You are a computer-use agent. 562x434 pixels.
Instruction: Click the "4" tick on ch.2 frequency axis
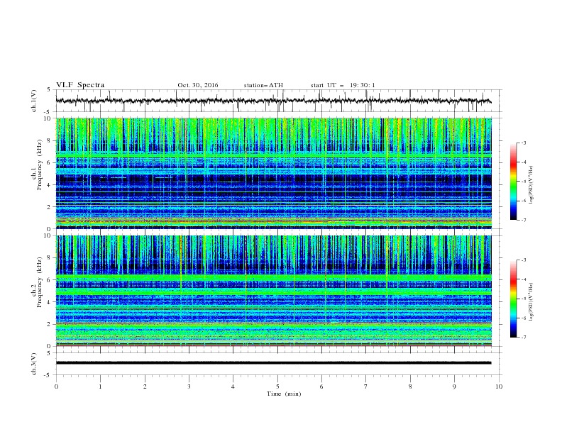point(49,302)
